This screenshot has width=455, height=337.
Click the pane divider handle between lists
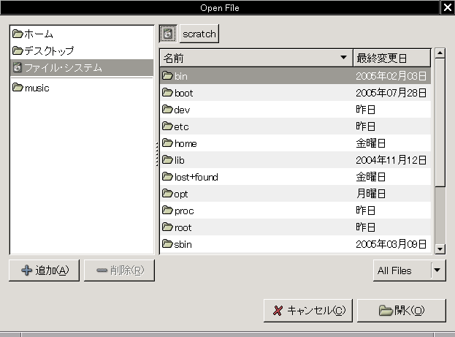(157, 154)
